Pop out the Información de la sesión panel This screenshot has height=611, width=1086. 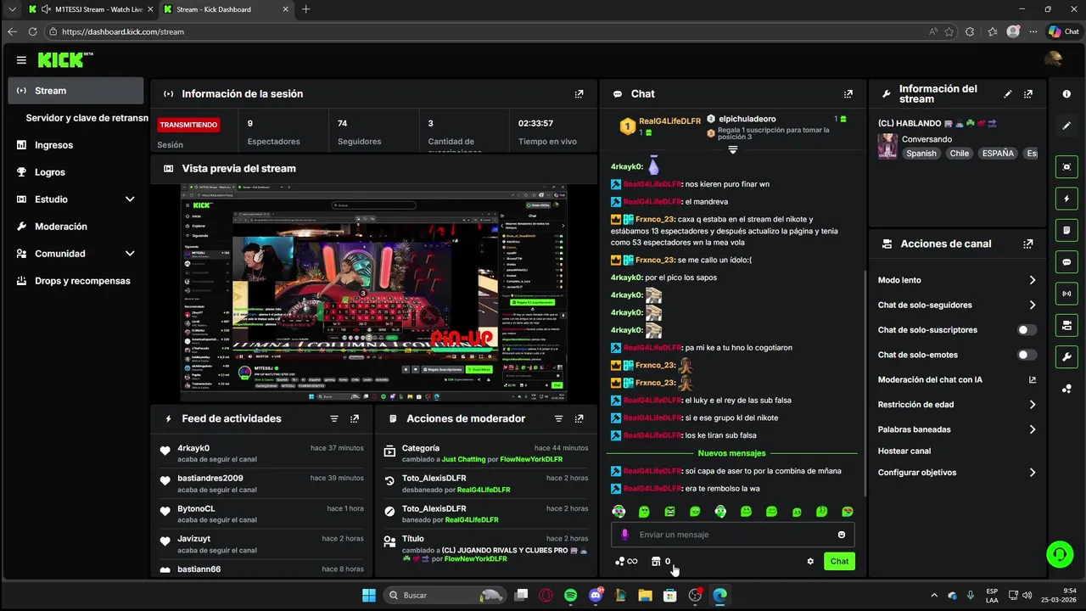579,94
